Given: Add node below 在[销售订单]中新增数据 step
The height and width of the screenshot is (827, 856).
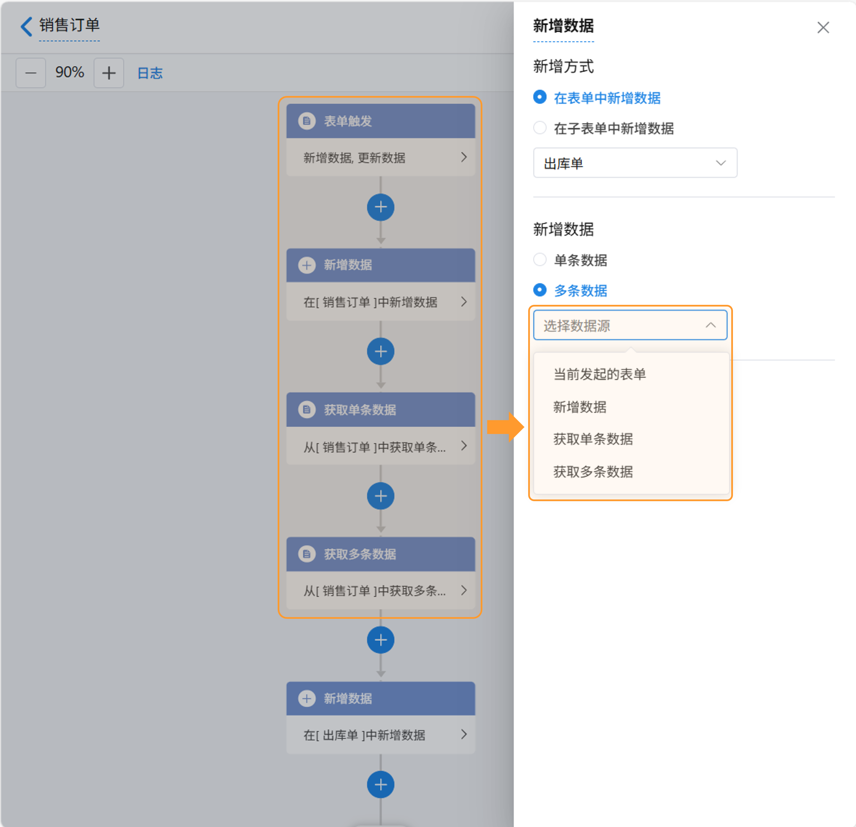Looking at the screenshot, I should tap(380, 351).
